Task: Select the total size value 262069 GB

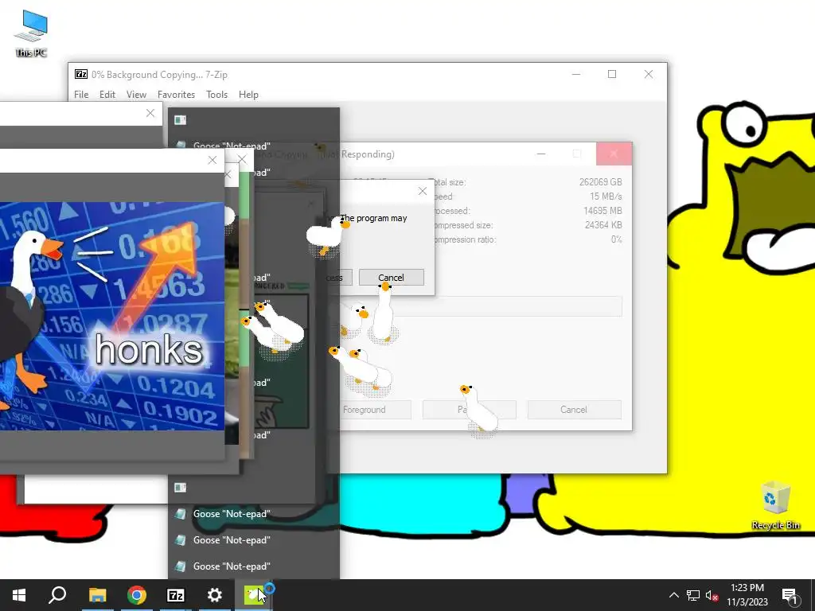Action: pos(600,182)
